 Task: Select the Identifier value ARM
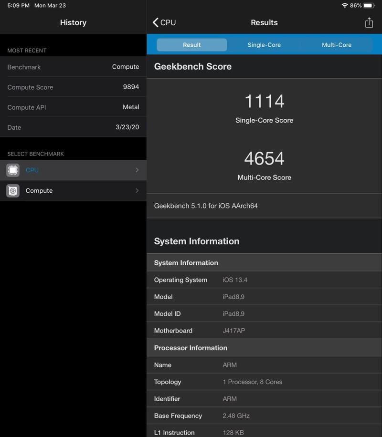click(230, 399)
